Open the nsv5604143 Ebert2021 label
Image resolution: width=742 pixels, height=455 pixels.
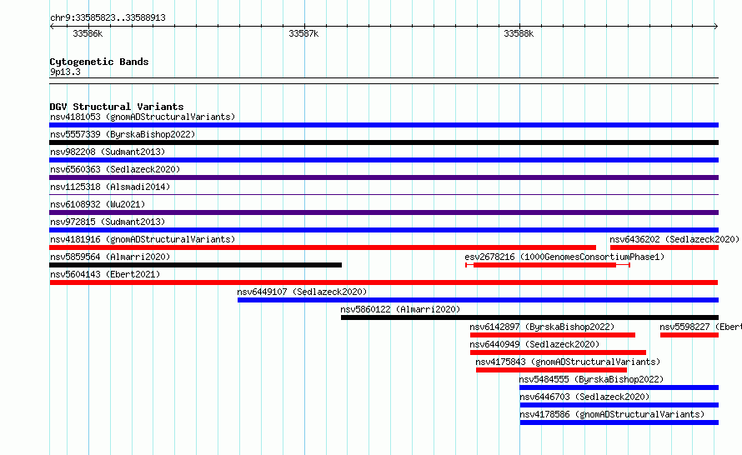coord(105,274)
